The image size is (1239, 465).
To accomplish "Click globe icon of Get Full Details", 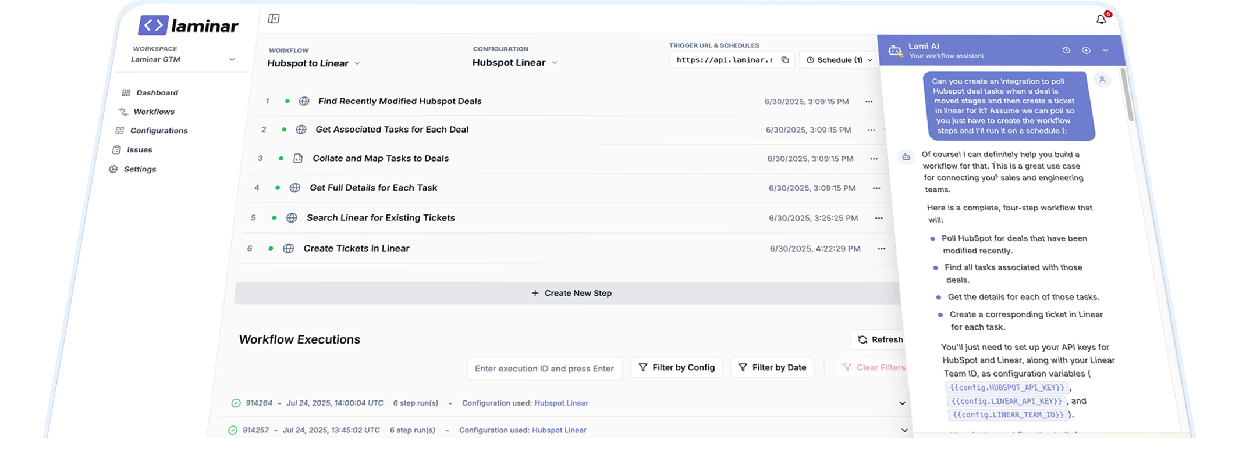I will [x=295, y=188].
